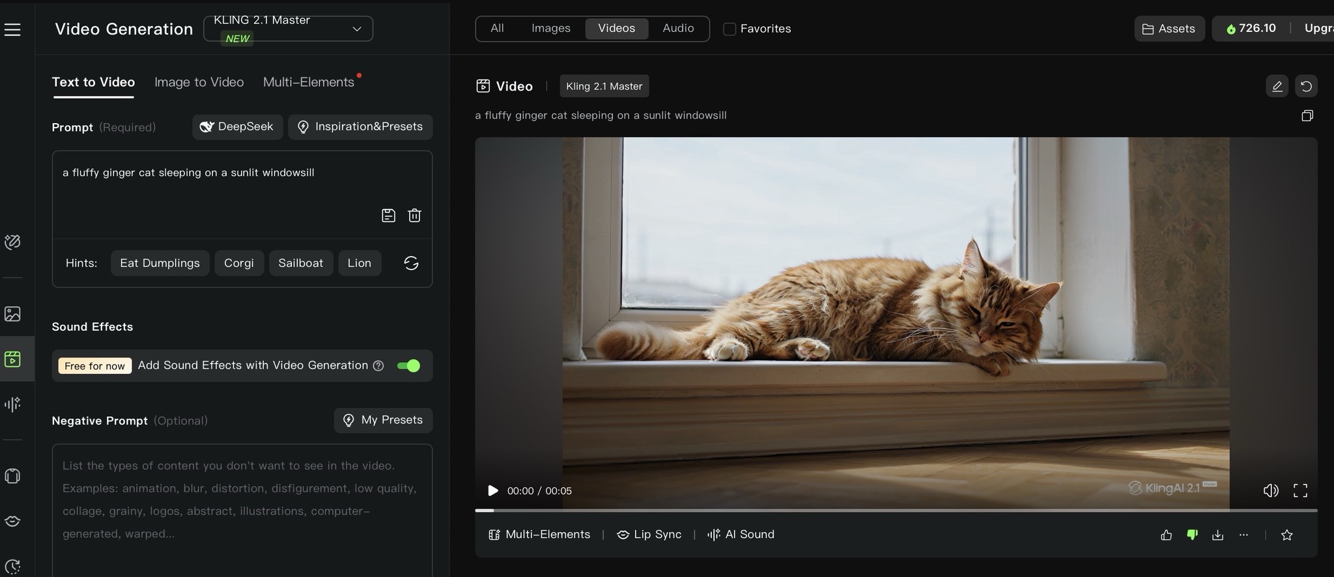Insert the Eat Dumplings hint
Screen dimensions: 1334x577
pyautogui.click(x=160, y=263)
